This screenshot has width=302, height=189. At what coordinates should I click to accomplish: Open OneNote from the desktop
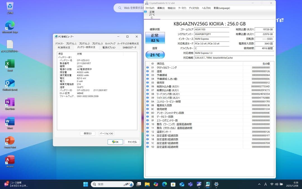tap(10, 102)
